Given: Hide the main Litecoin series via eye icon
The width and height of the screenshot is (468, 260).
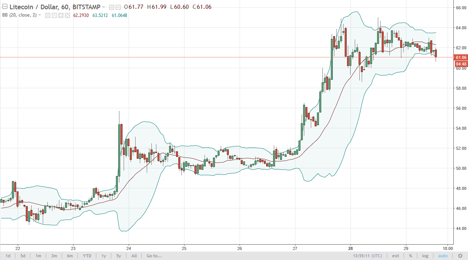Looking at the screenshot, I should [111, 7].
